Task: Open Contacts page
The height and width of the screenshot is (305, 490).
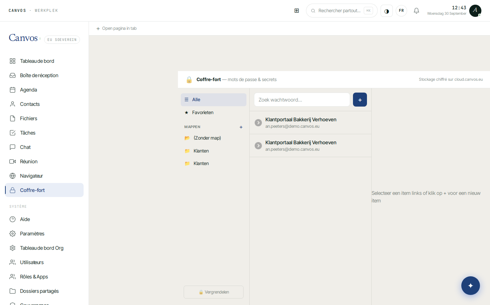Action: coord(44,104)
